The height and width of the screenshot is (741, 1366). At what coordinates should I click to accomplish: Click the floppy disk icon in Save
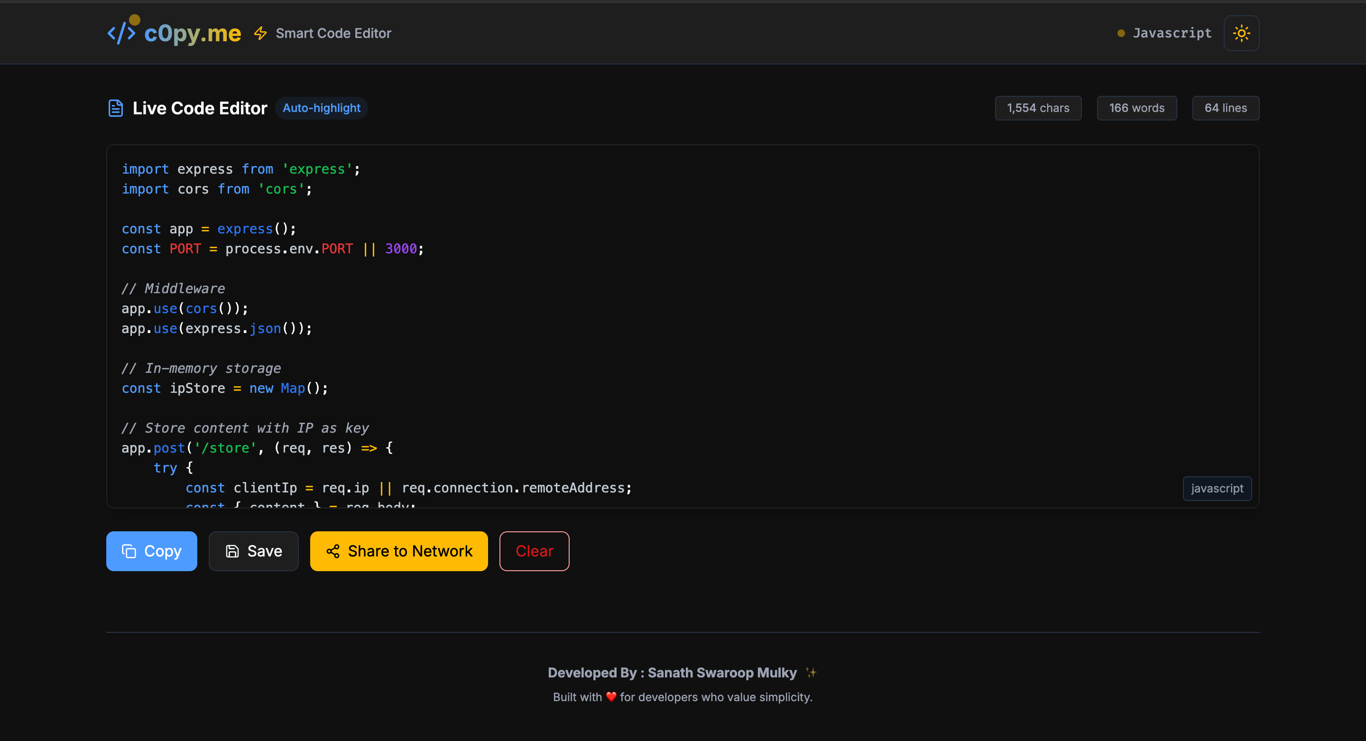tap(232, 551)
